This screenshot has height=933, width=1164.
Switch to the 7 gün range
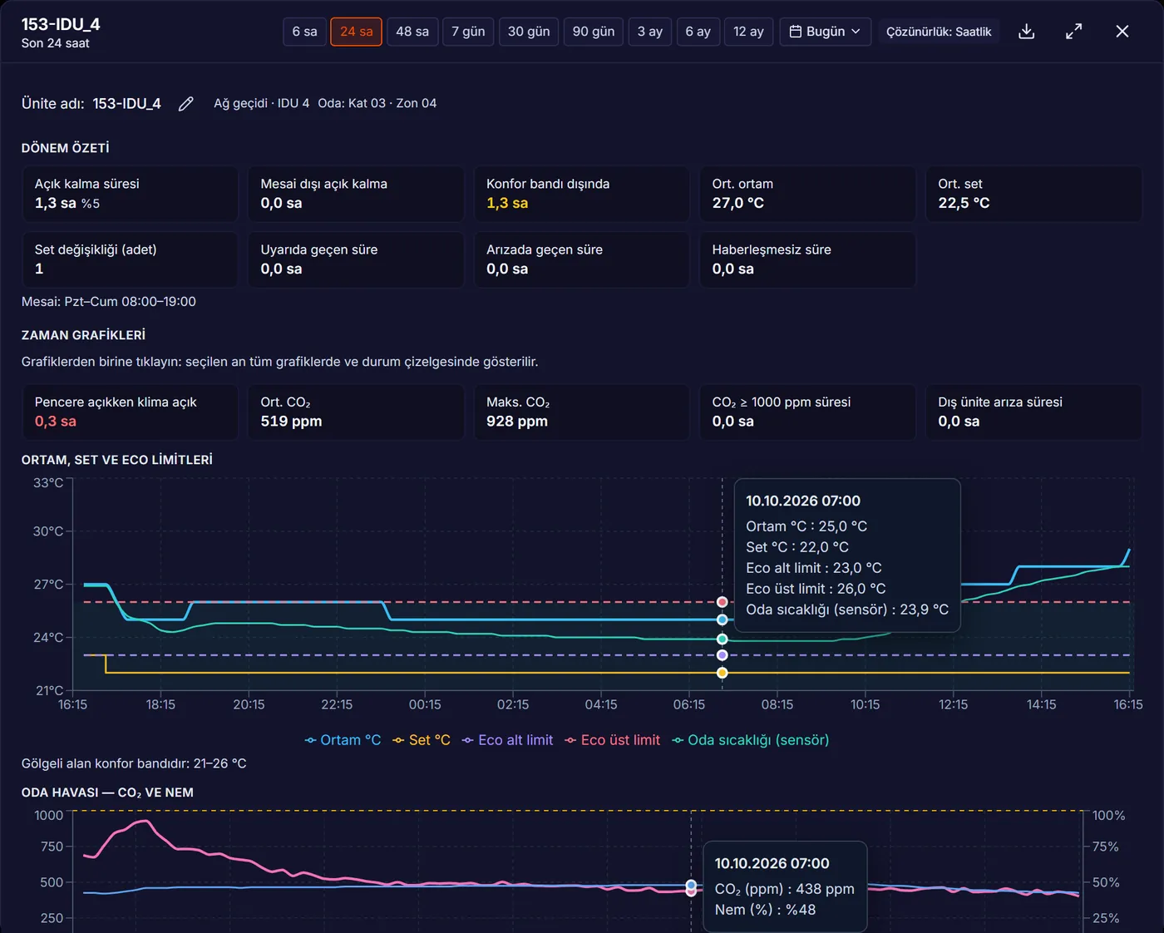tap(468, 32)
